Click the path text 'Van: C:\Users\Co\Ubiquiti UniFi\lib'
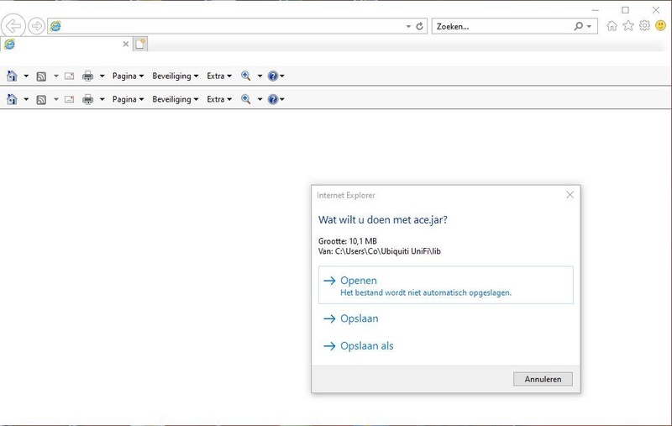This screenshot has width=672, height=426. tap(380, 251)
